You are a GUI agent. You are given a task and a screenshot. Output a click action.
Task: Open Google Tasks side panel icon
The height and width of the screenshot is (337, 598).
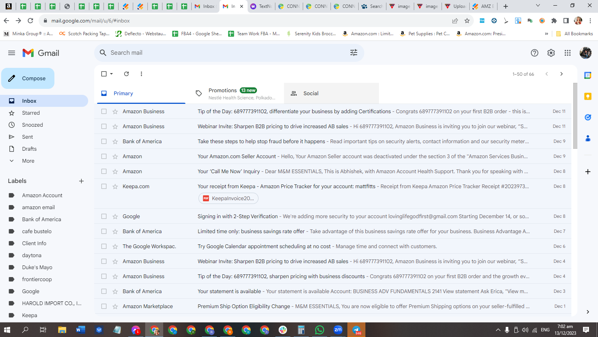click(588, 117)
